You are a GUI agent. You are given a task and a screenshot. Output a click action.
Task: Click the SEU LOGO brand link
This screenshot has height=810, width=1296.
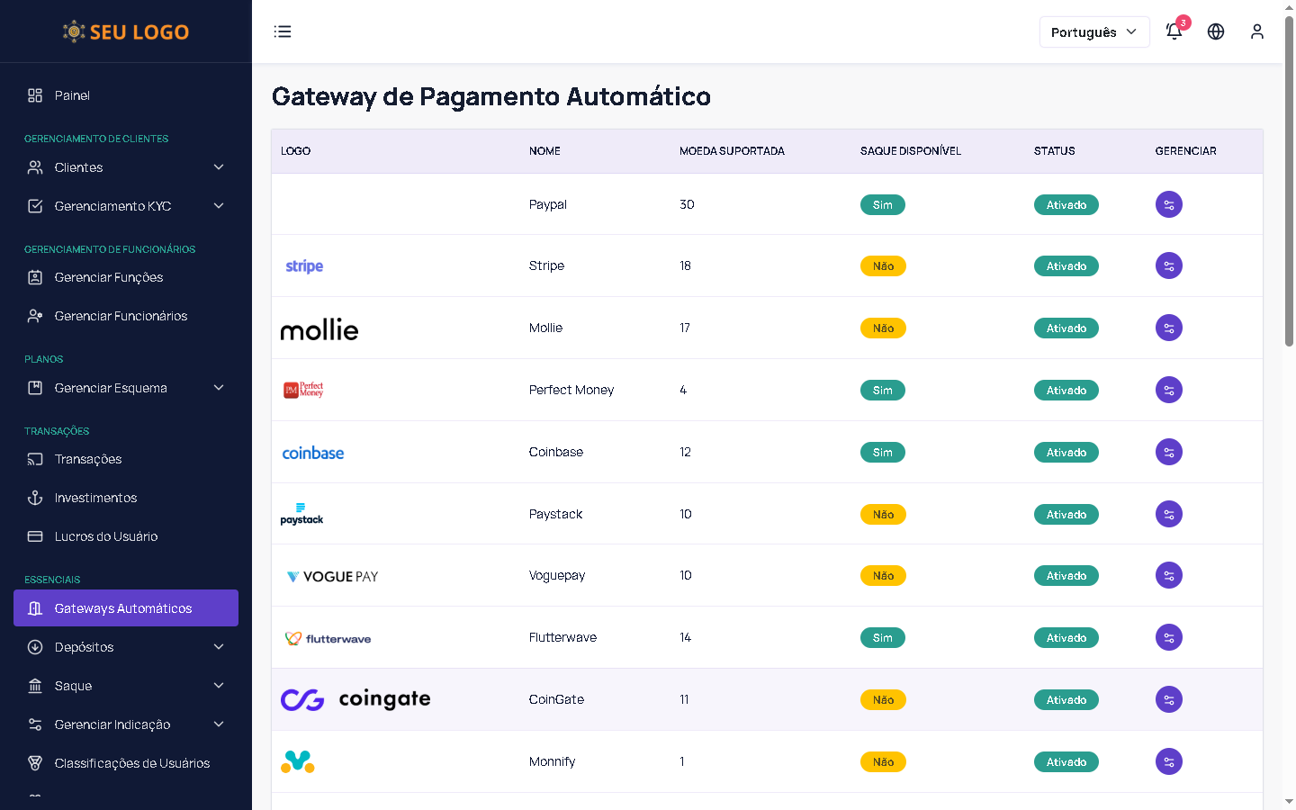coord(126,31)
